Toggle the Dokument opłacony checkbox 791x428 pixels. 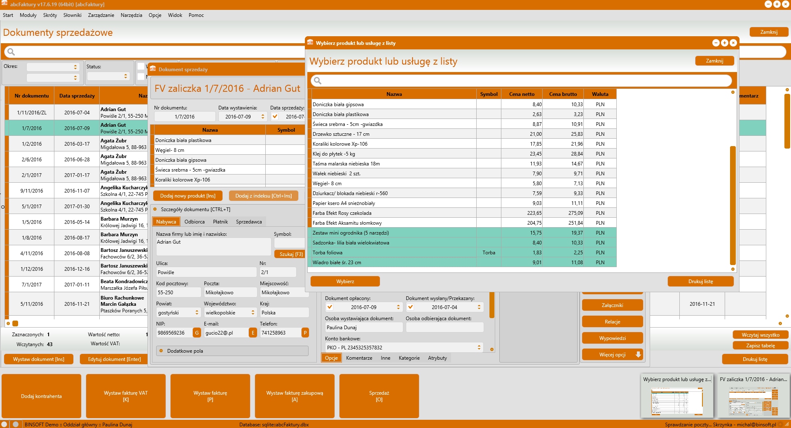[330, 307]
